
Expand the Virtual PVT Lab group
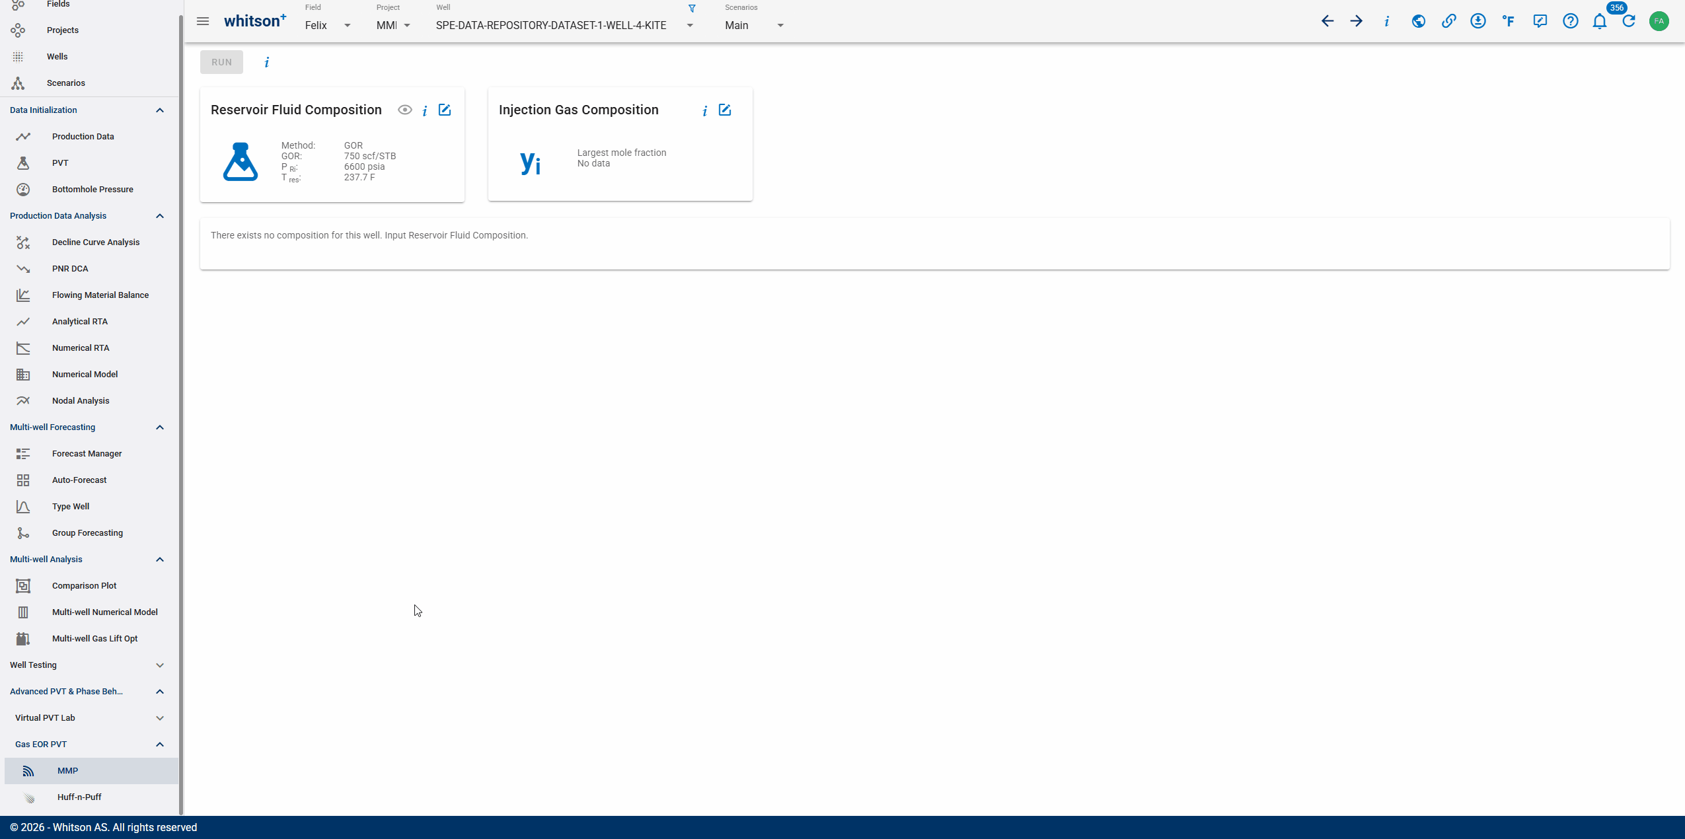160,718
